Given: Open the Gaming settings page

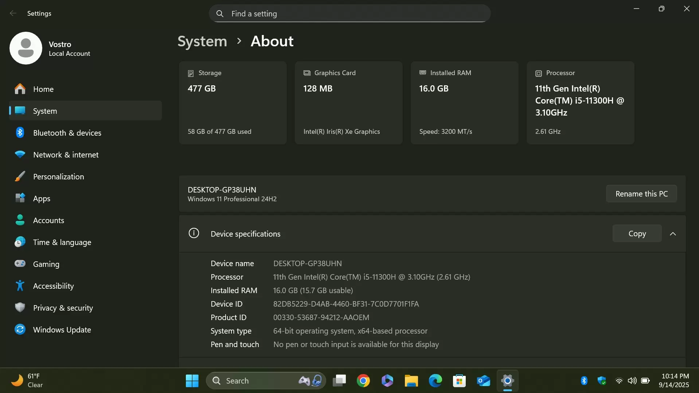Looking at the screenshot, I should [46, 264].
